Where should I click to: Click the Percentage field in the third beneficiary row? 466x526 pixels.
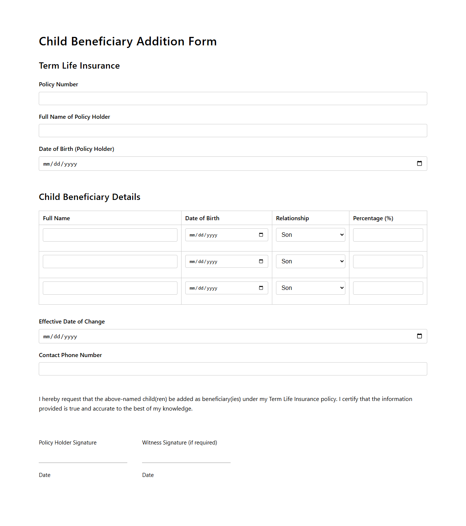tap(388, 288)
